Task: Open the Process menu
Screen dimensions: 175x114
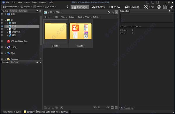Action: click(43, 2)
